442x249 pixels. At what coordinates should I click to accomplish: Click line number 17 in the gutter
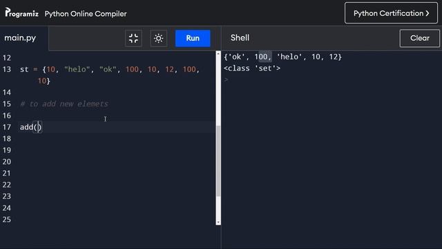tap(7, 127)
